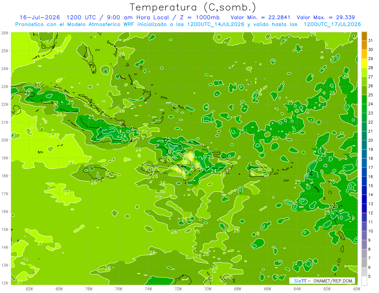Click the 22N latitude axis label
379x293 pixels.
[x=5, y=104]
